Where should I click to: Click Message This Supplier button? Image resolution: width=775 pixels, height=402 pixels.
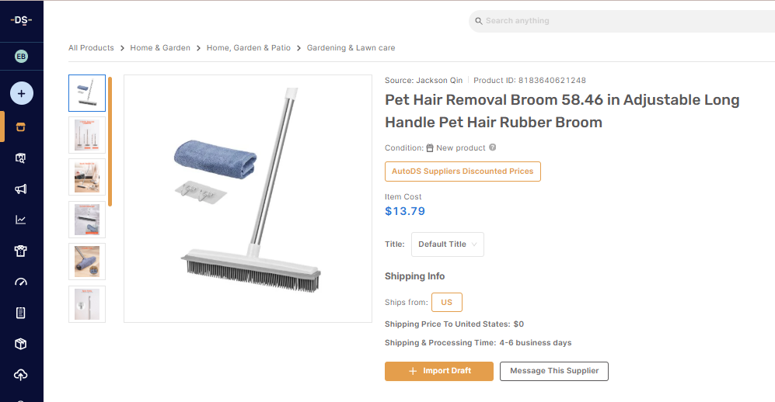554,371
